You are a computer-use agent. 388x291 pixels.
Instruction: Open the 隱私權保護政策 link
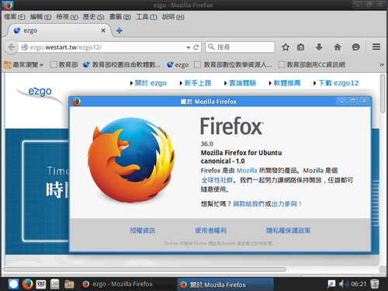(x=289, y=230)
